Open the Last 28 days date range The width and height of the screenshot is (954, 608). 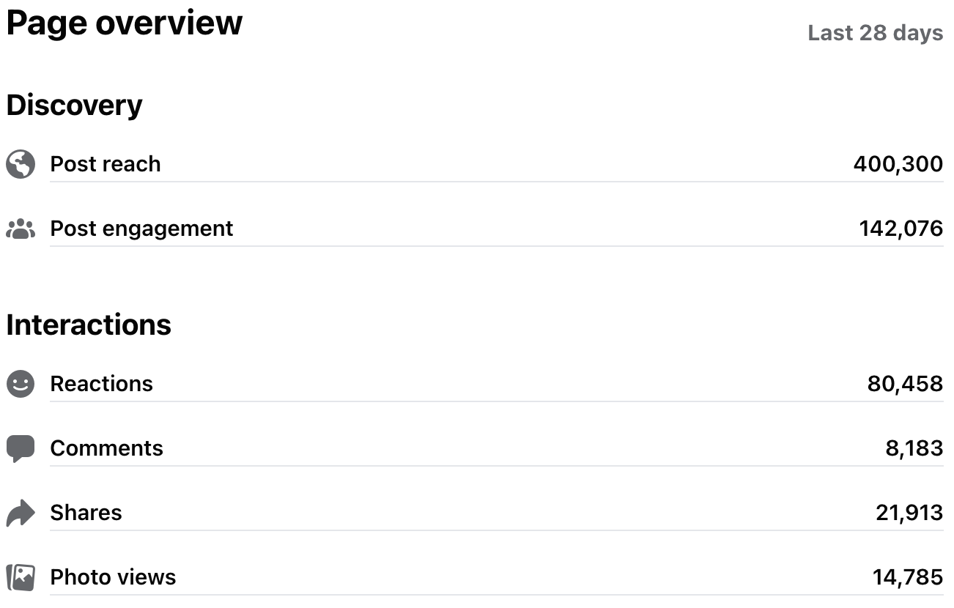875,33
